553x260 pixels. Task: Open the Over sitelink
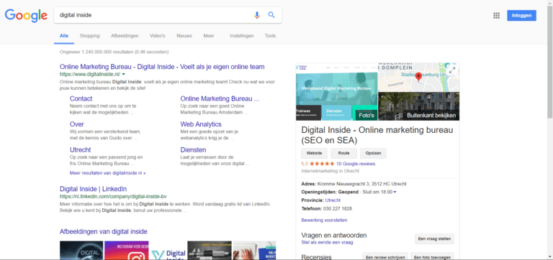pos(76,124)
